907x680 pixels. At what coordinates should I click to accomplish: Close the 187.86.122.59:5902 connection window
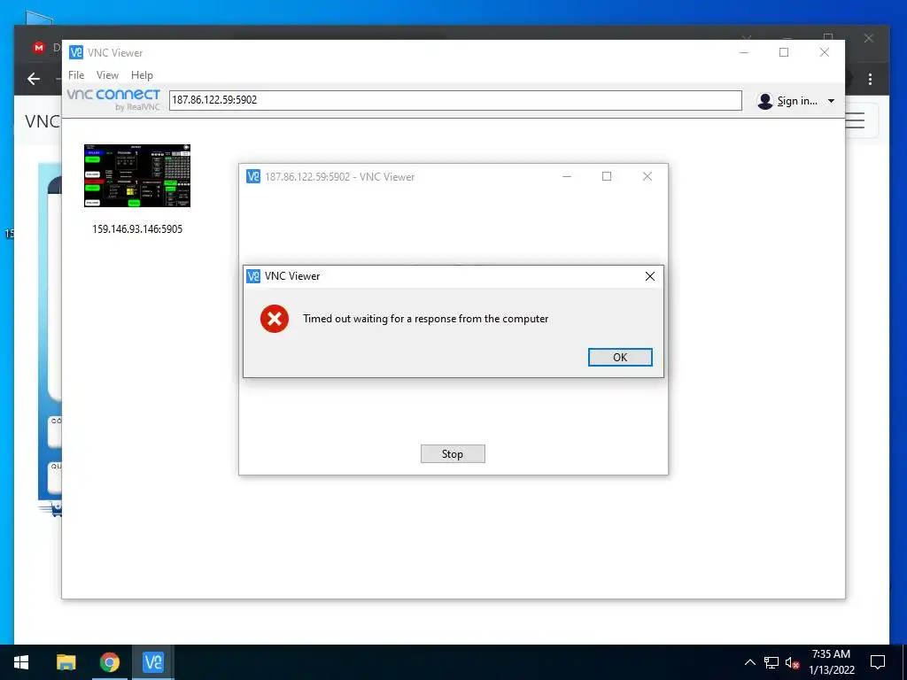click(647, 176)
